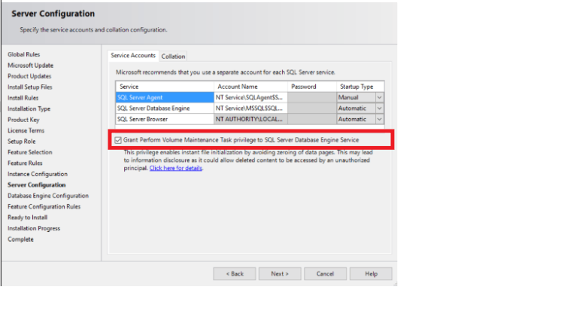
Task: Open the Click here for details link
Action: 175,168
